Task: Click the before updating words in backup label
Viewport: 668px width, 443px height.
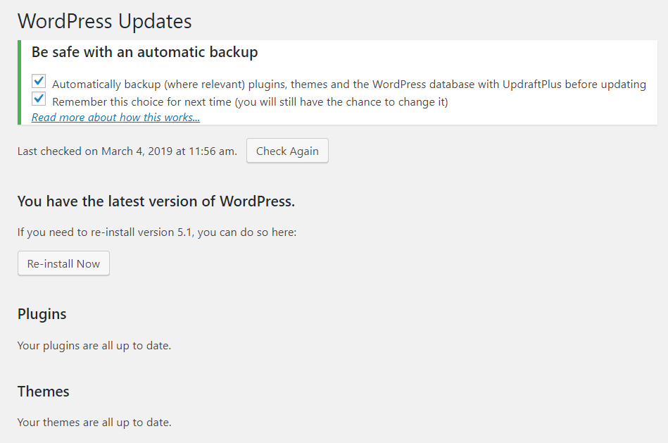Action: [x=605, y=85]
